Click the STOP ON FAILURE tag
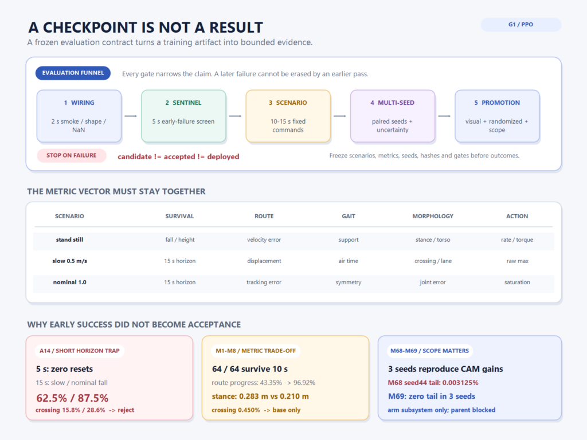Image resolution: width=587 pixels, height=440 pixels. [x=72, y=155]
